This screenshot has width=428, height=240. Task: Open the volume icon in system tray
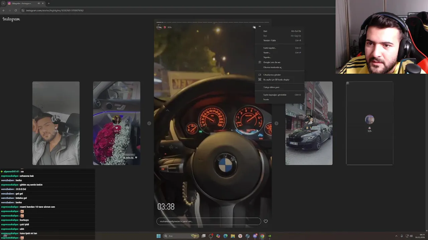(x=411, y=236)
